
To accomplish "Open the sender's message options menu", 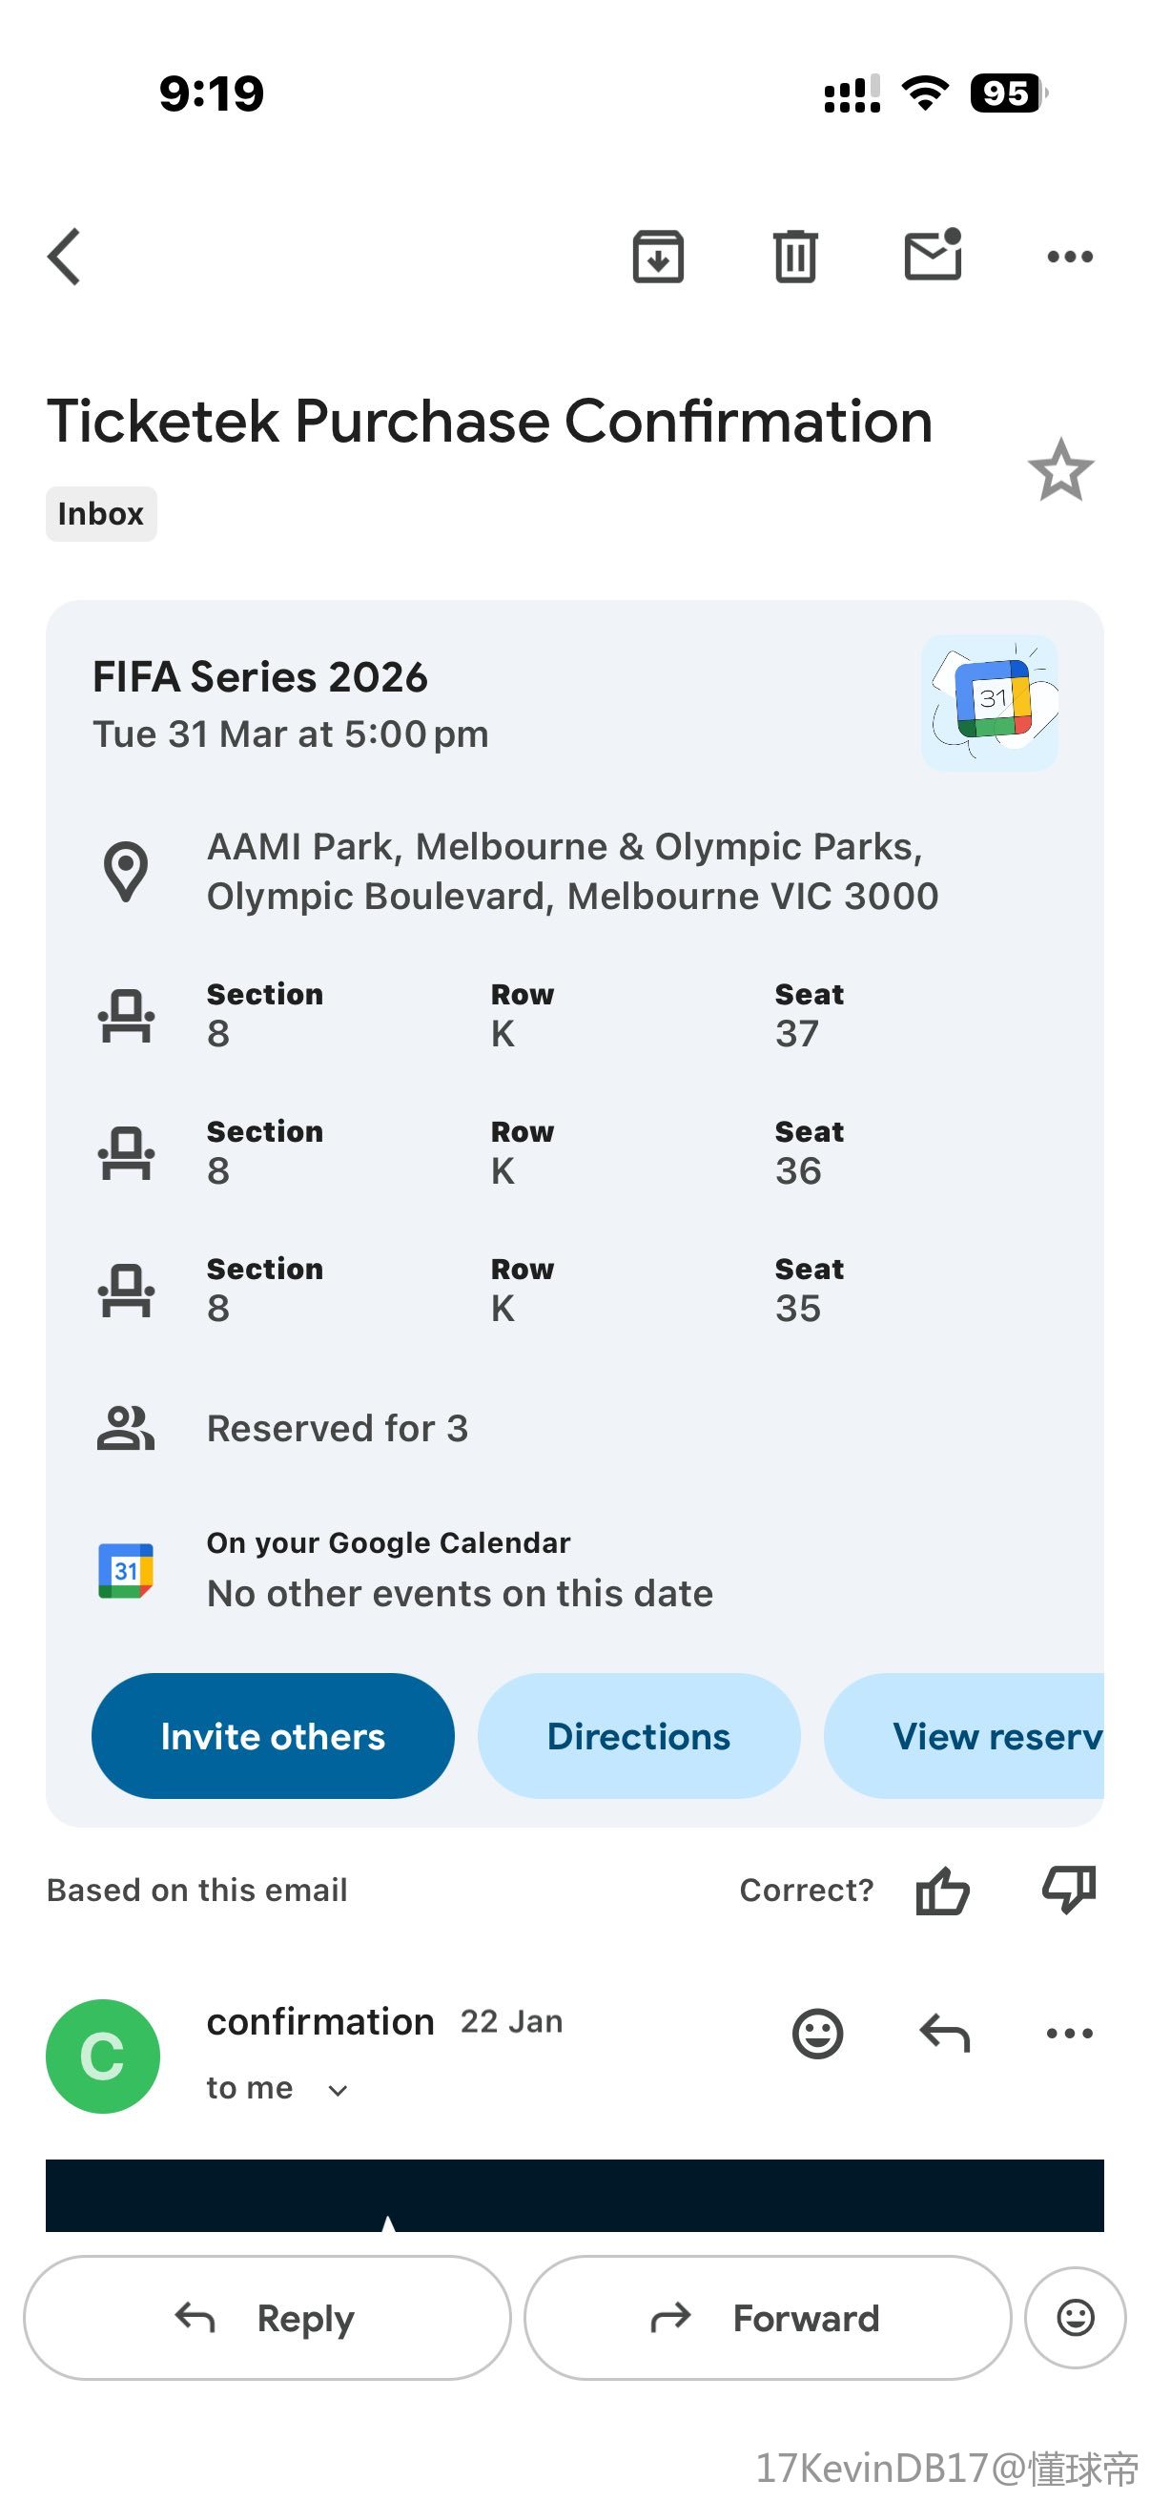I will 1070,2033.
